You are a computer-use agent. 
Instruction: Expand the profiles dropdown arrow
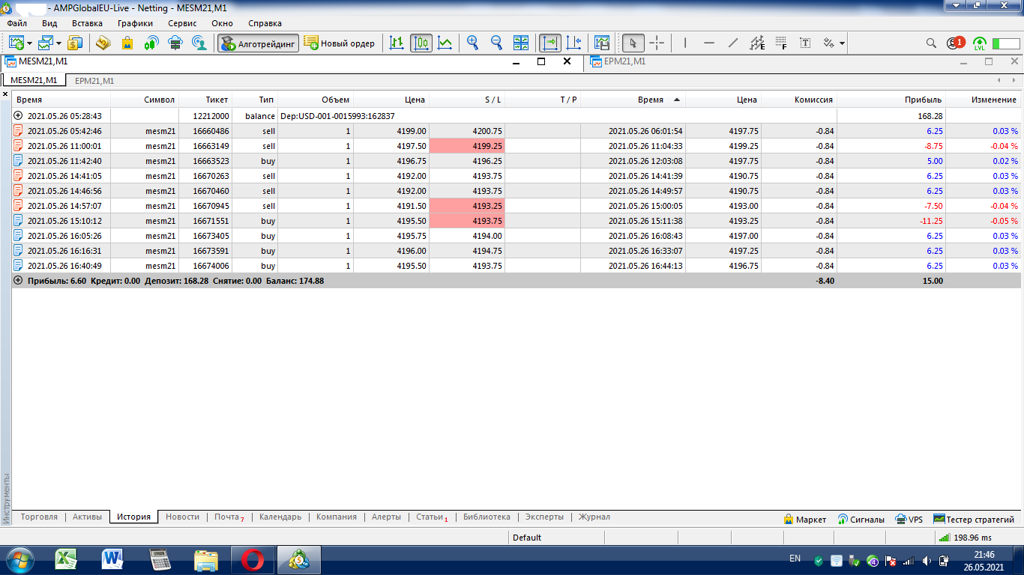tap(59, 43)
